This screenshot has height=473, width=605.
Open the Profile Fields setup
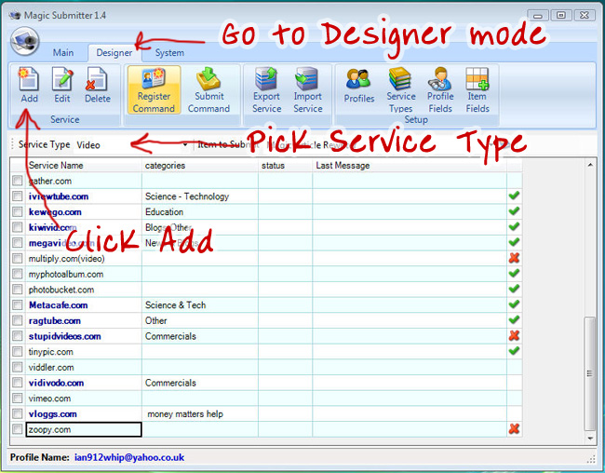pos(440,89)
